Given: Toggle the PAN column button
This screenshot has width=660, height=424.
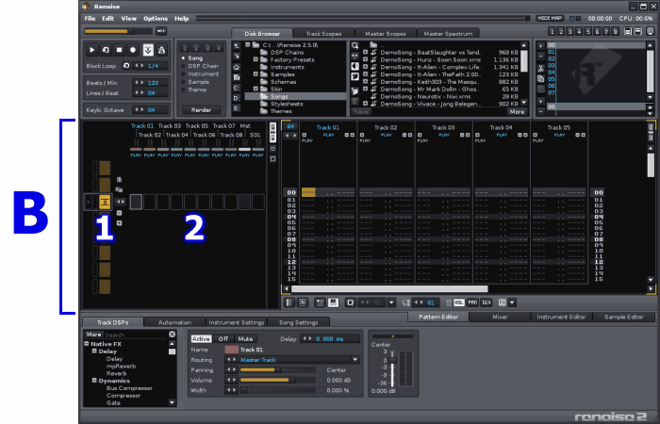Looking at the screenshot, I should (x=472, y=302).
